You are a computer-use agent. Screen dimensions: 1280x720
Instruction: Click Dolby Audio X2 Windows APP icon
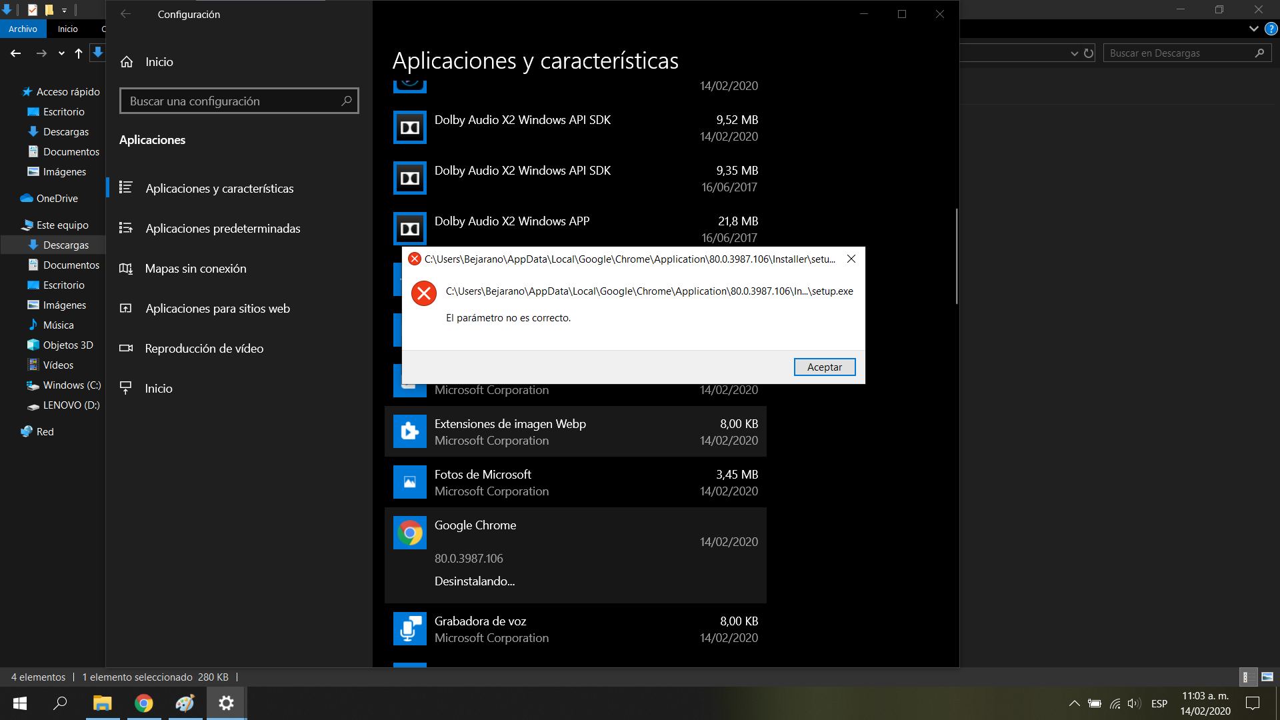pyautogui.click(x=409, y=229)
